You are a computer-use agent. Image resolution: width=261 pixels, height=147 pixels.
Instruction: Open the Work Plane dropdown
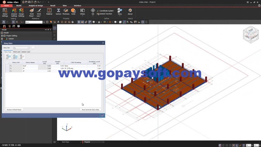[x=32, y=13]
